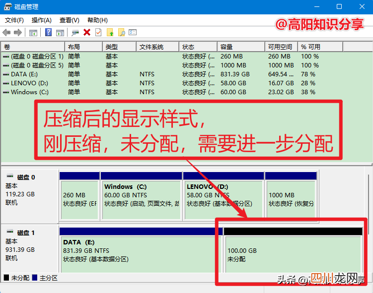
Task: Click the Back arrow toolbar icon
Action: tap(6, 32)
